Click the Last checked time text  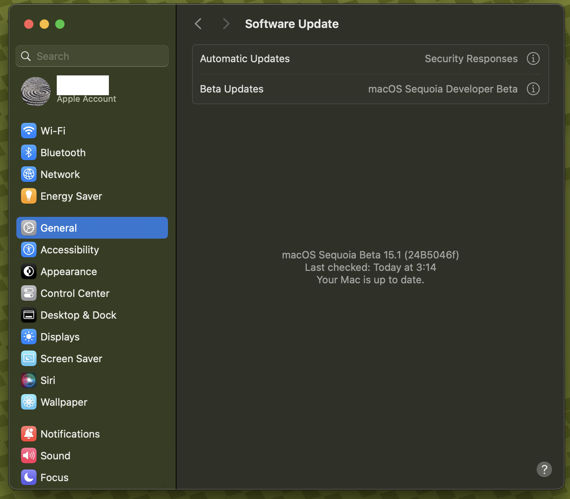coord(371,267)
